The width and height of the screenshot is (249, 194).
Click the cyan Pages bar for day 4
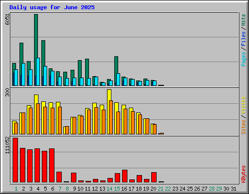pos(38,72)
